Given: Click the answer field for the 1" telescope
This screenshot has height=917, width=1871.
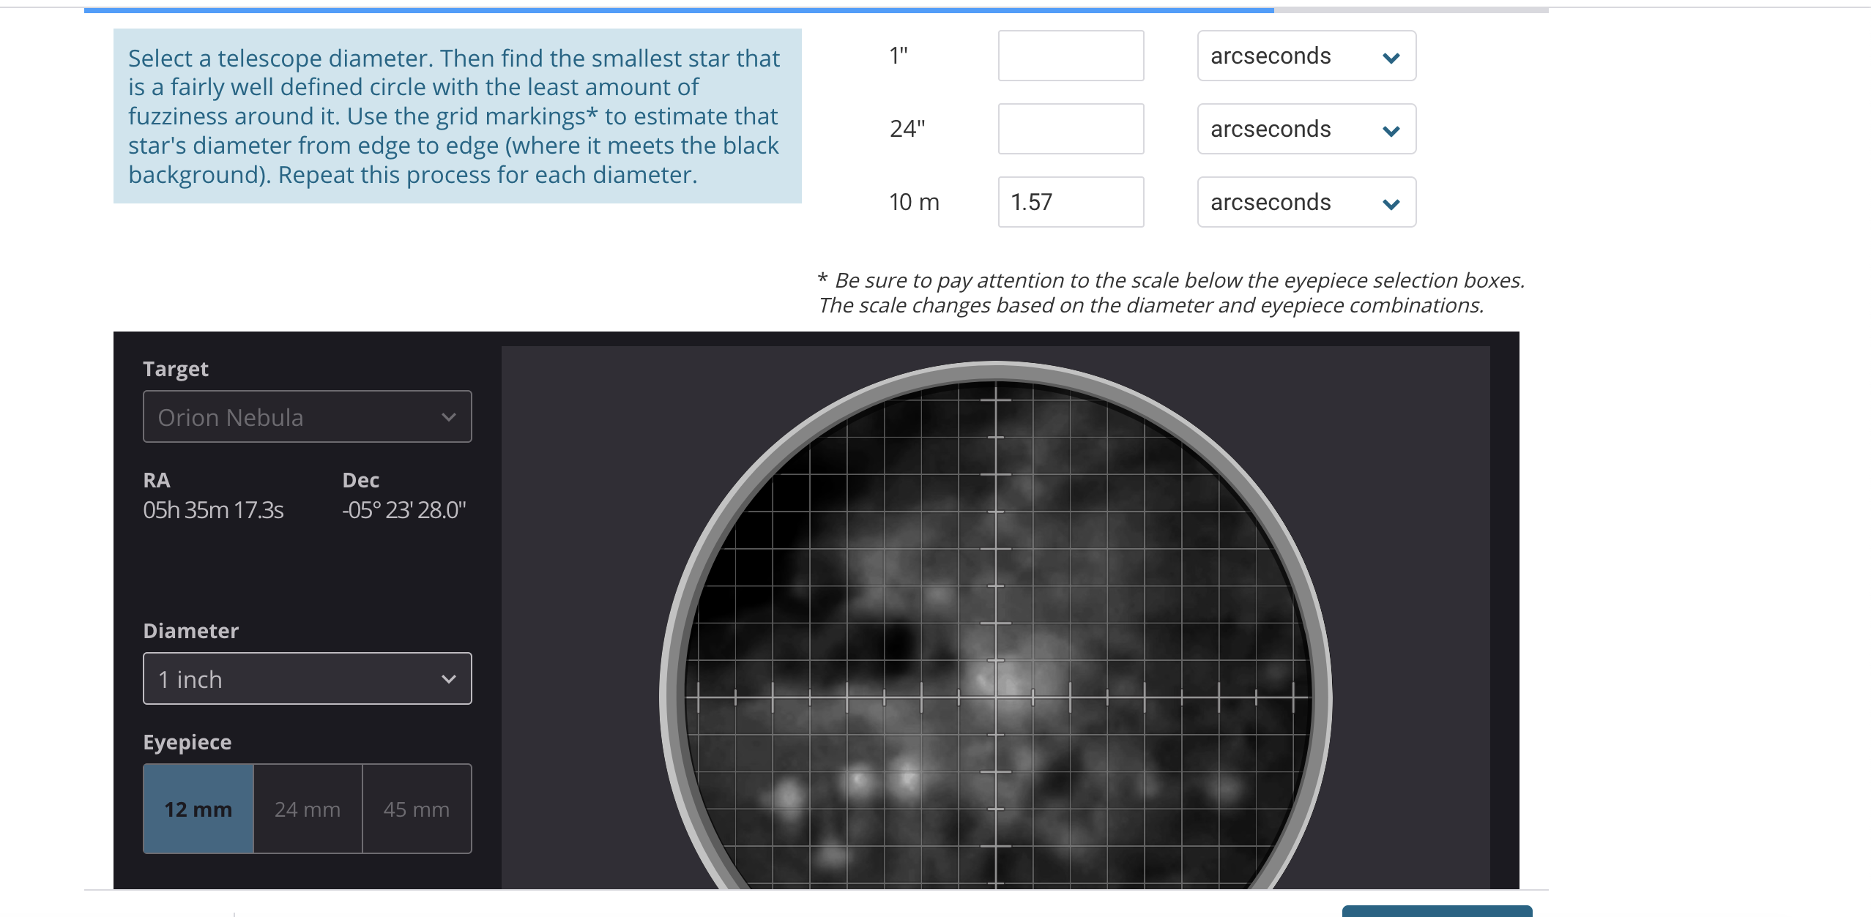Looking at the screenshot, I should tap(1070, 56).
